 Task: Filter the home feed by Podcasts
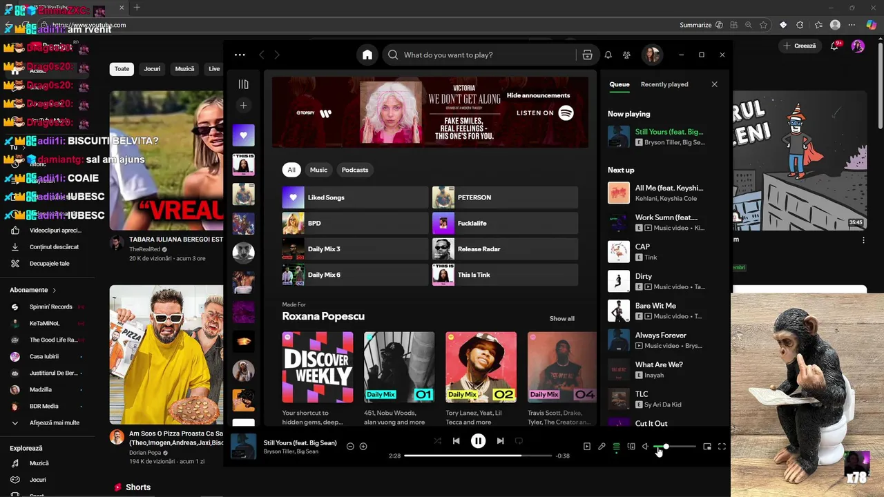point(355,170)
